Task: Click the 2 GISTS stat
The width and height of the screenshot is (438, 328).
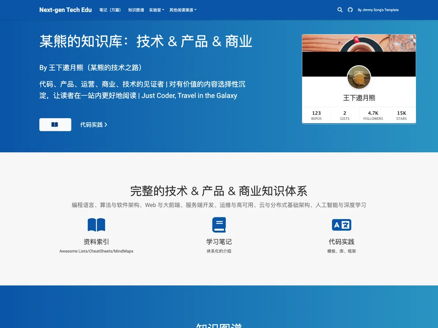Action: coord(344,115)
